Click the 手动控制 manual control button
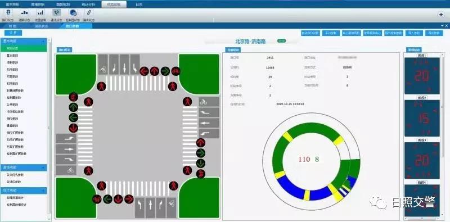 click(x=331, y=33)
